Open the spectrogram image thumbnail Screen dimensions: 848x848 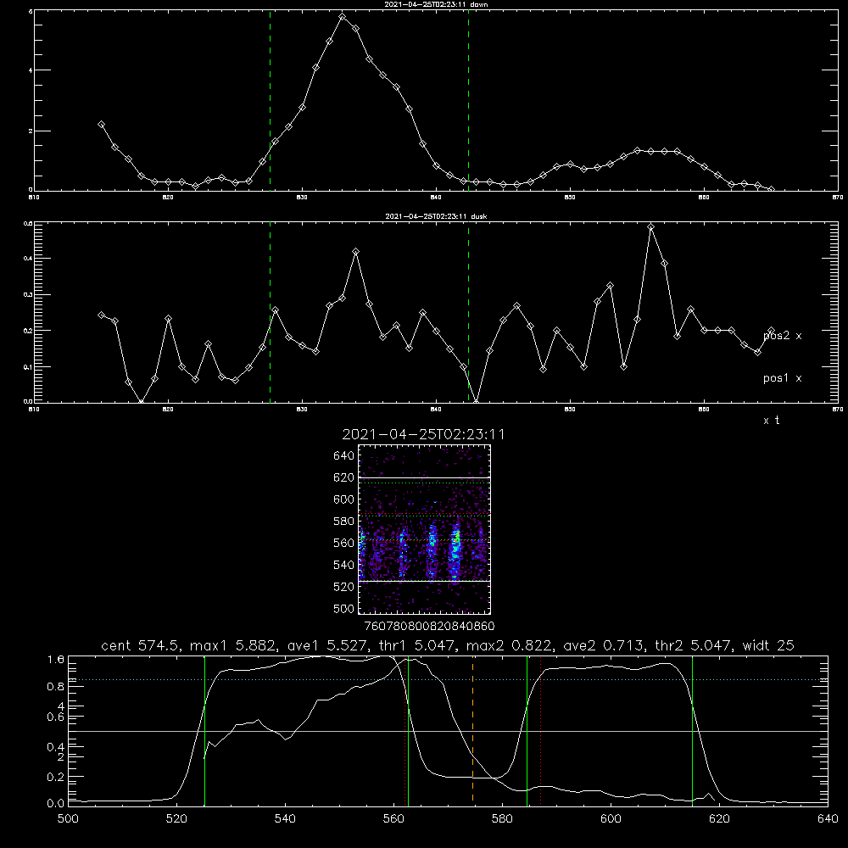425,529
